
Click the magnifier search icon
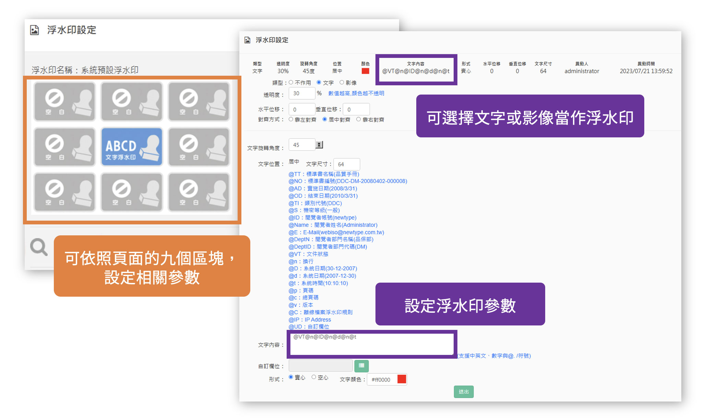coord(39,247)
